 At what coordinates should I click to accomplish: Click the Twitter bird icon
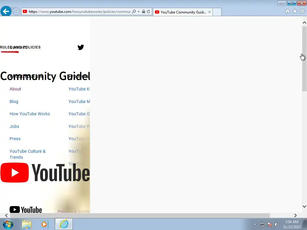coord(81,47)
